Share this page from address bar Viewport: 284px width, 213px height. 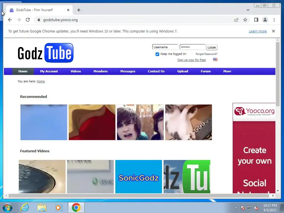[x=236, y=20]
